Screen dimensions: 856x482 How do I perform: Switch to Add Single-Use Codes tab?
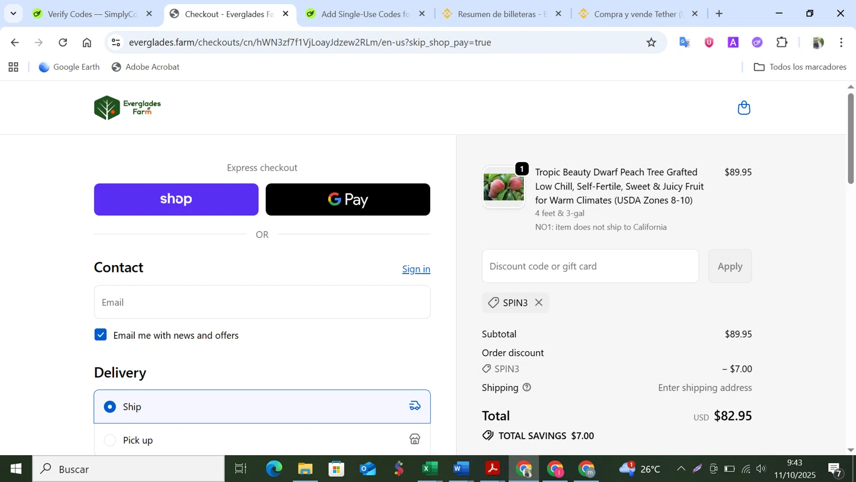click(365, 14)
